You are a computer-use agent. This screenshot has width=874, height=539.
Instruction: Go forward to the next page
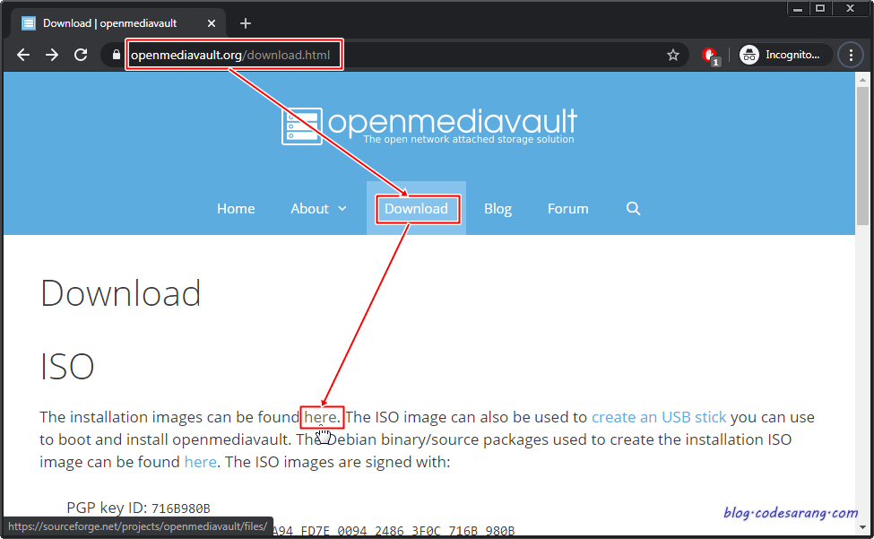tap(52, 55)
